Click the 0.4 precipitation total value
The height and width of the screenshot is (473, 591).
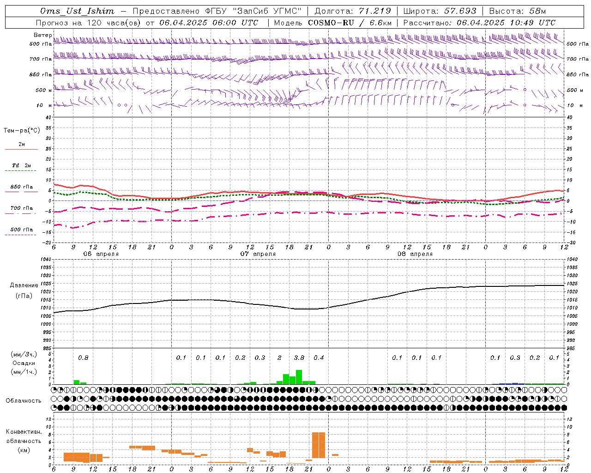coord(319,358)
